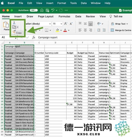Click the text orientation icon
The height and width of the screenshot is (137, 132).
pos(99,24)
